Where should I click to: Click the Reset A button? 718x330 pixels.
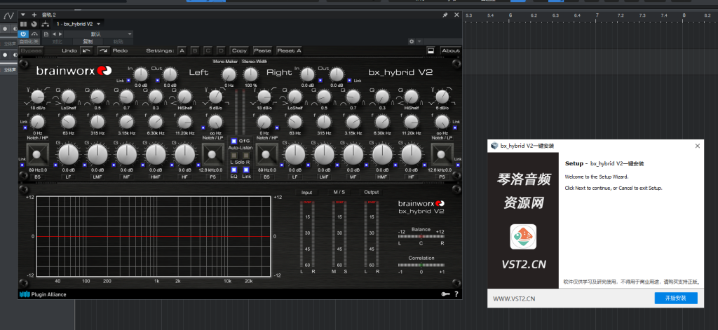pyautogui.click(x=289, y=51)
